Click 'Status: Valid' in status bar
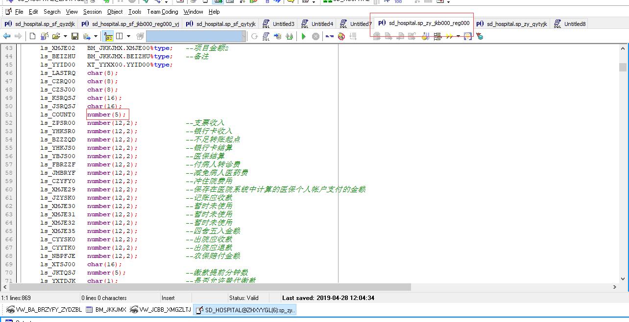Screen dimensions: 629x322 (243, 298)
